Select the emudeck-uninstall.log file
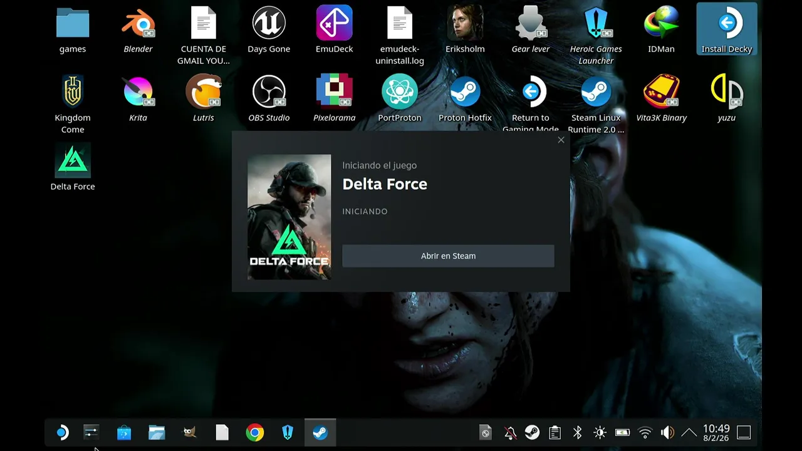 tap(400, 36)
